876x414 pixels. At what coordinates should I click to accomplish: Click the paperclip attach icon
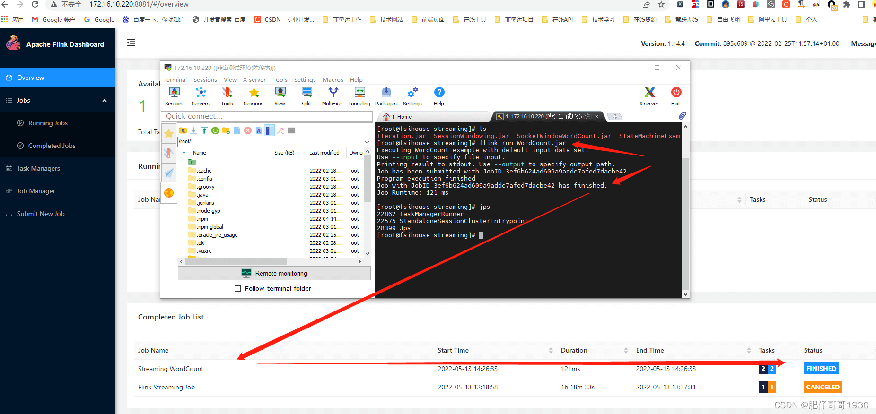pos(682,116)
